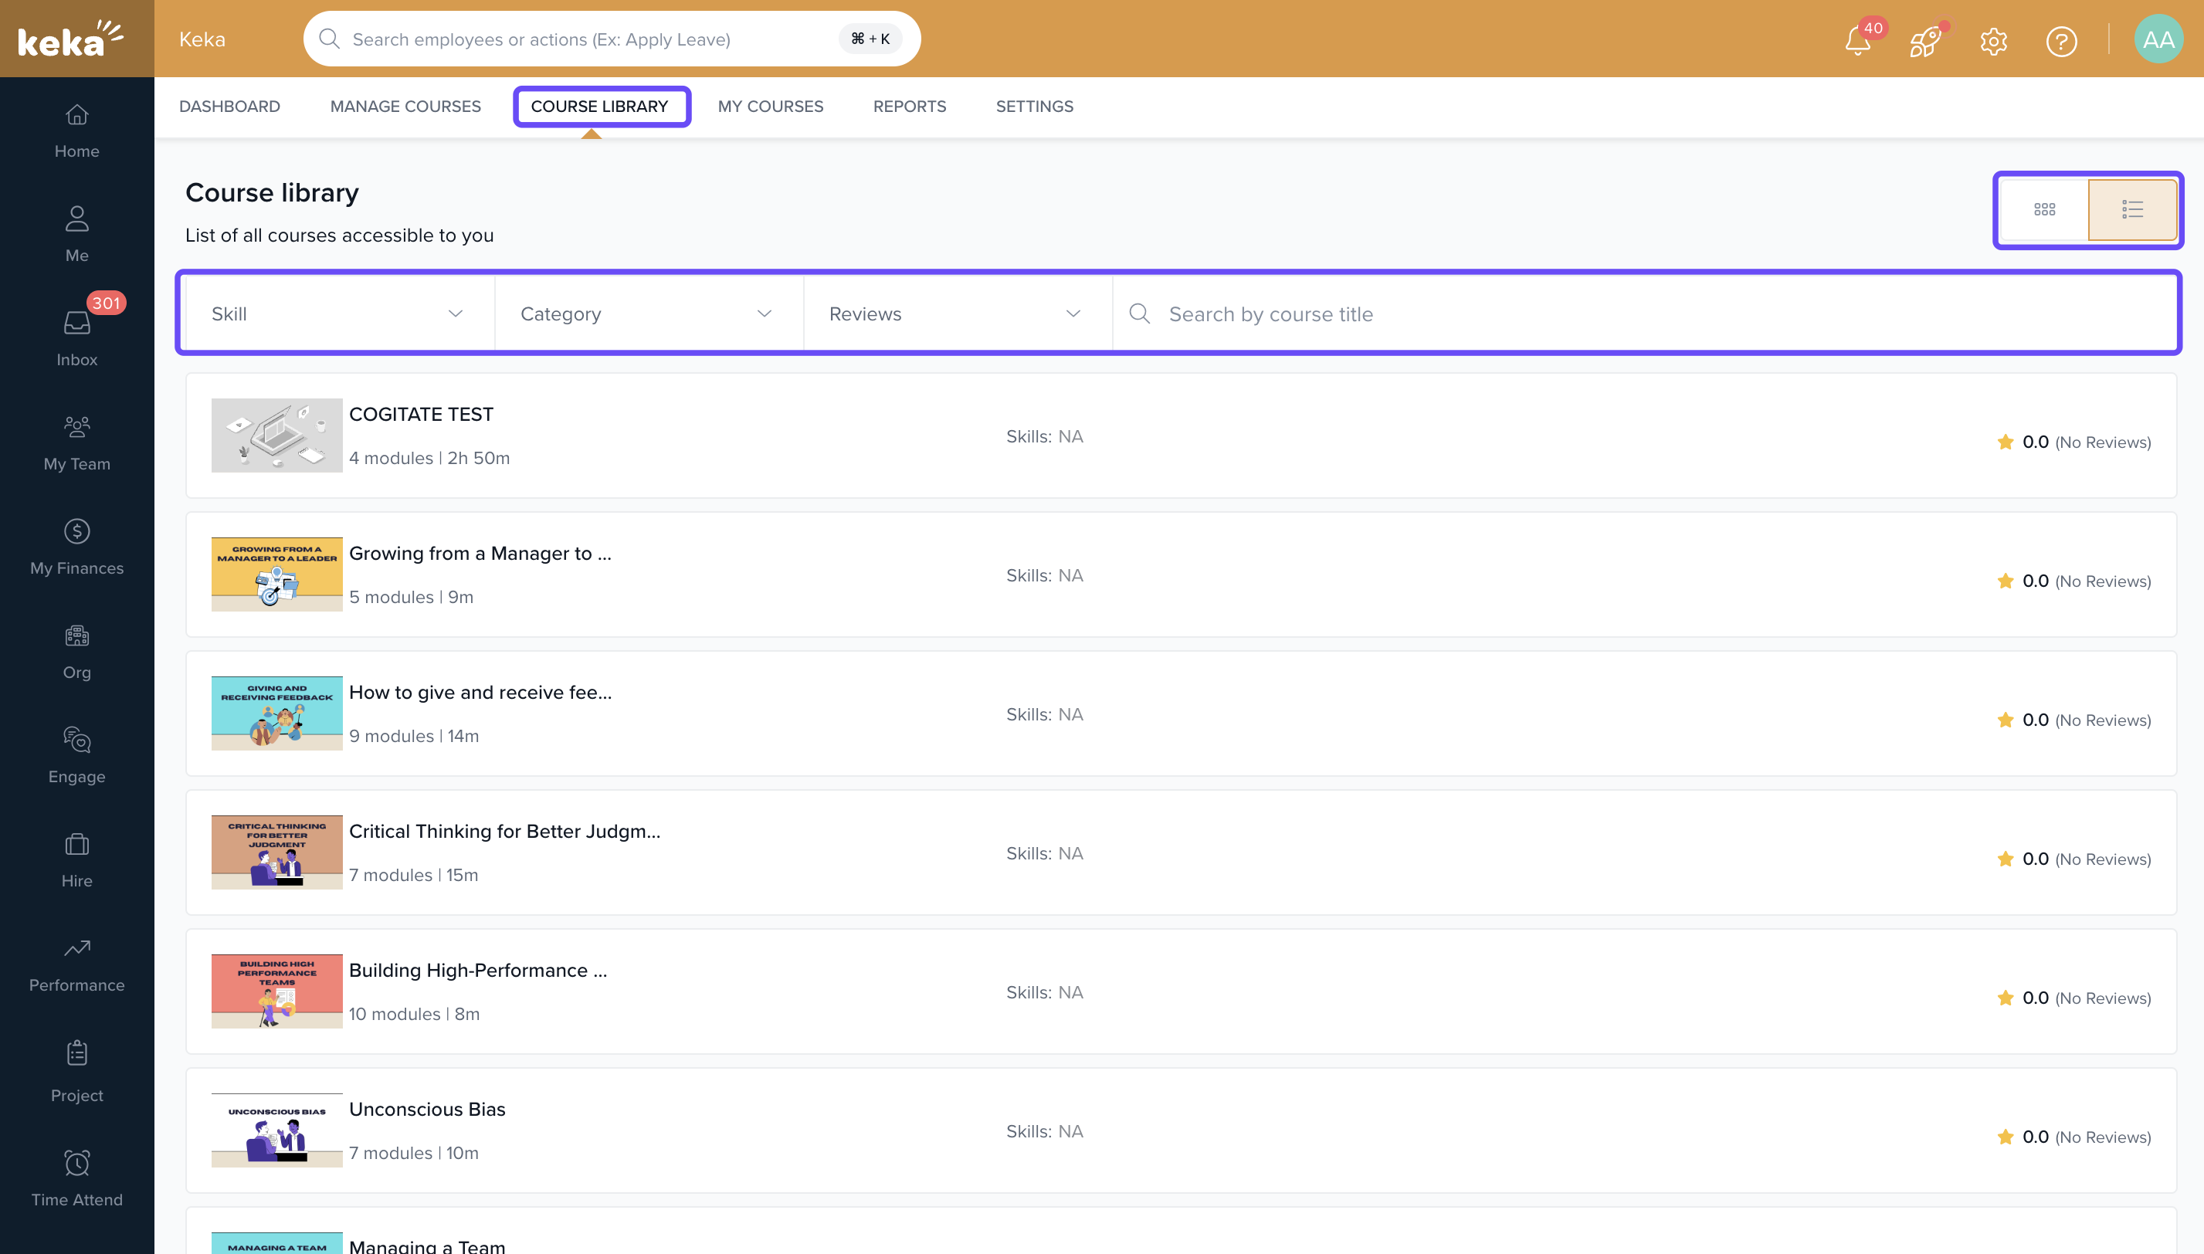Open the Engage sidebar icon

point(76,754)
